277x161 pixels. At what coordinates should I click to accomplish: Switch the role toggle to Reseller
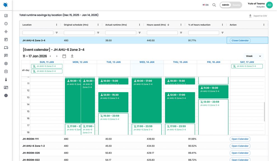236,5
